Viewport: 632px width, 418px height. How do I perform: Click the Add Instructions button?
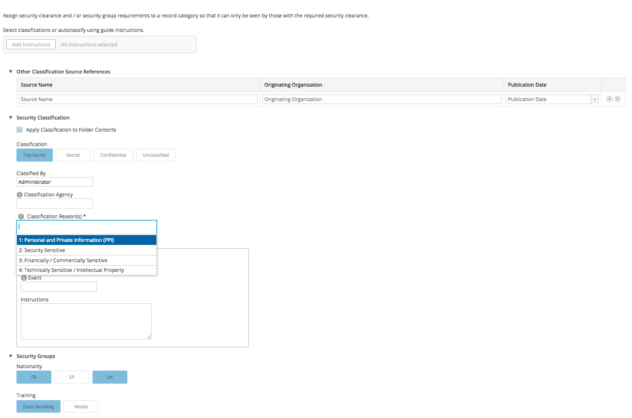[31, 45]
